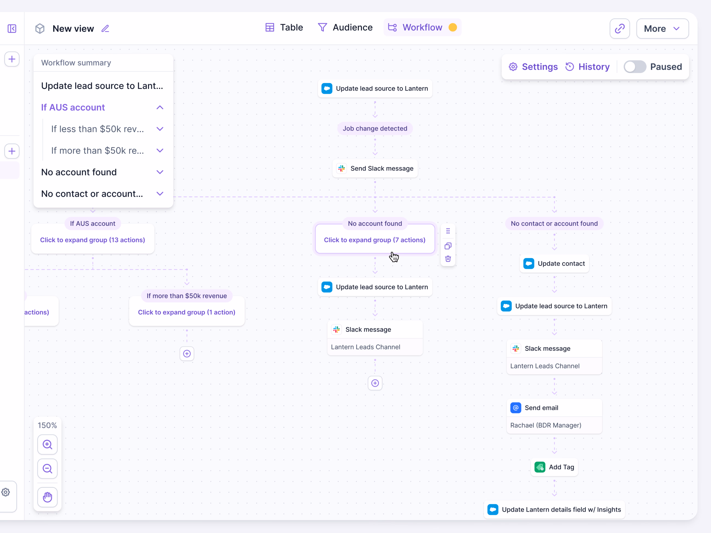
Task: Select the Workflow tab
Action: 422,27
